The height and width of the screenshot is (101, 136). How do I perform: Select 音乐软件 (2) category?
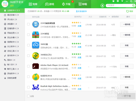tap(12, 55)
